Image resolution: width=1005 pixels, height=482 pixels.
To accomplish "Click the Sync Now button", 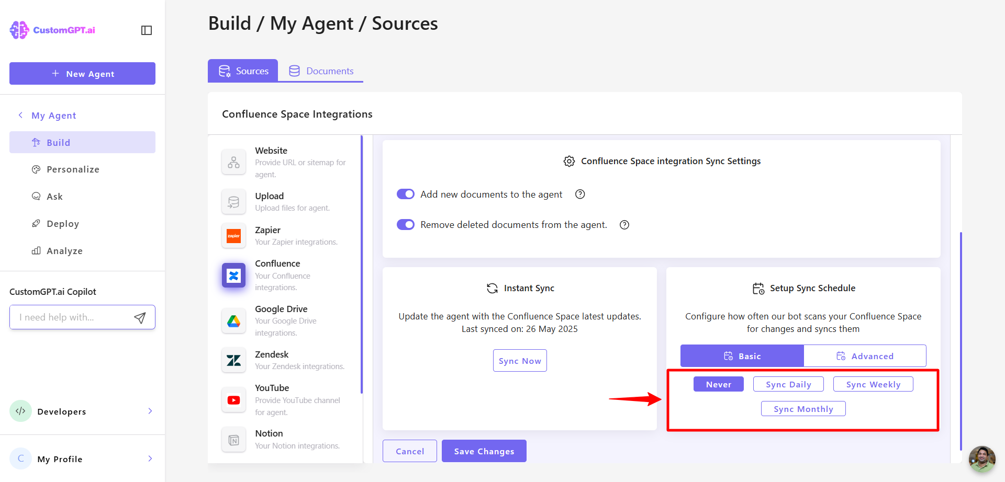I will click(520, 361).
